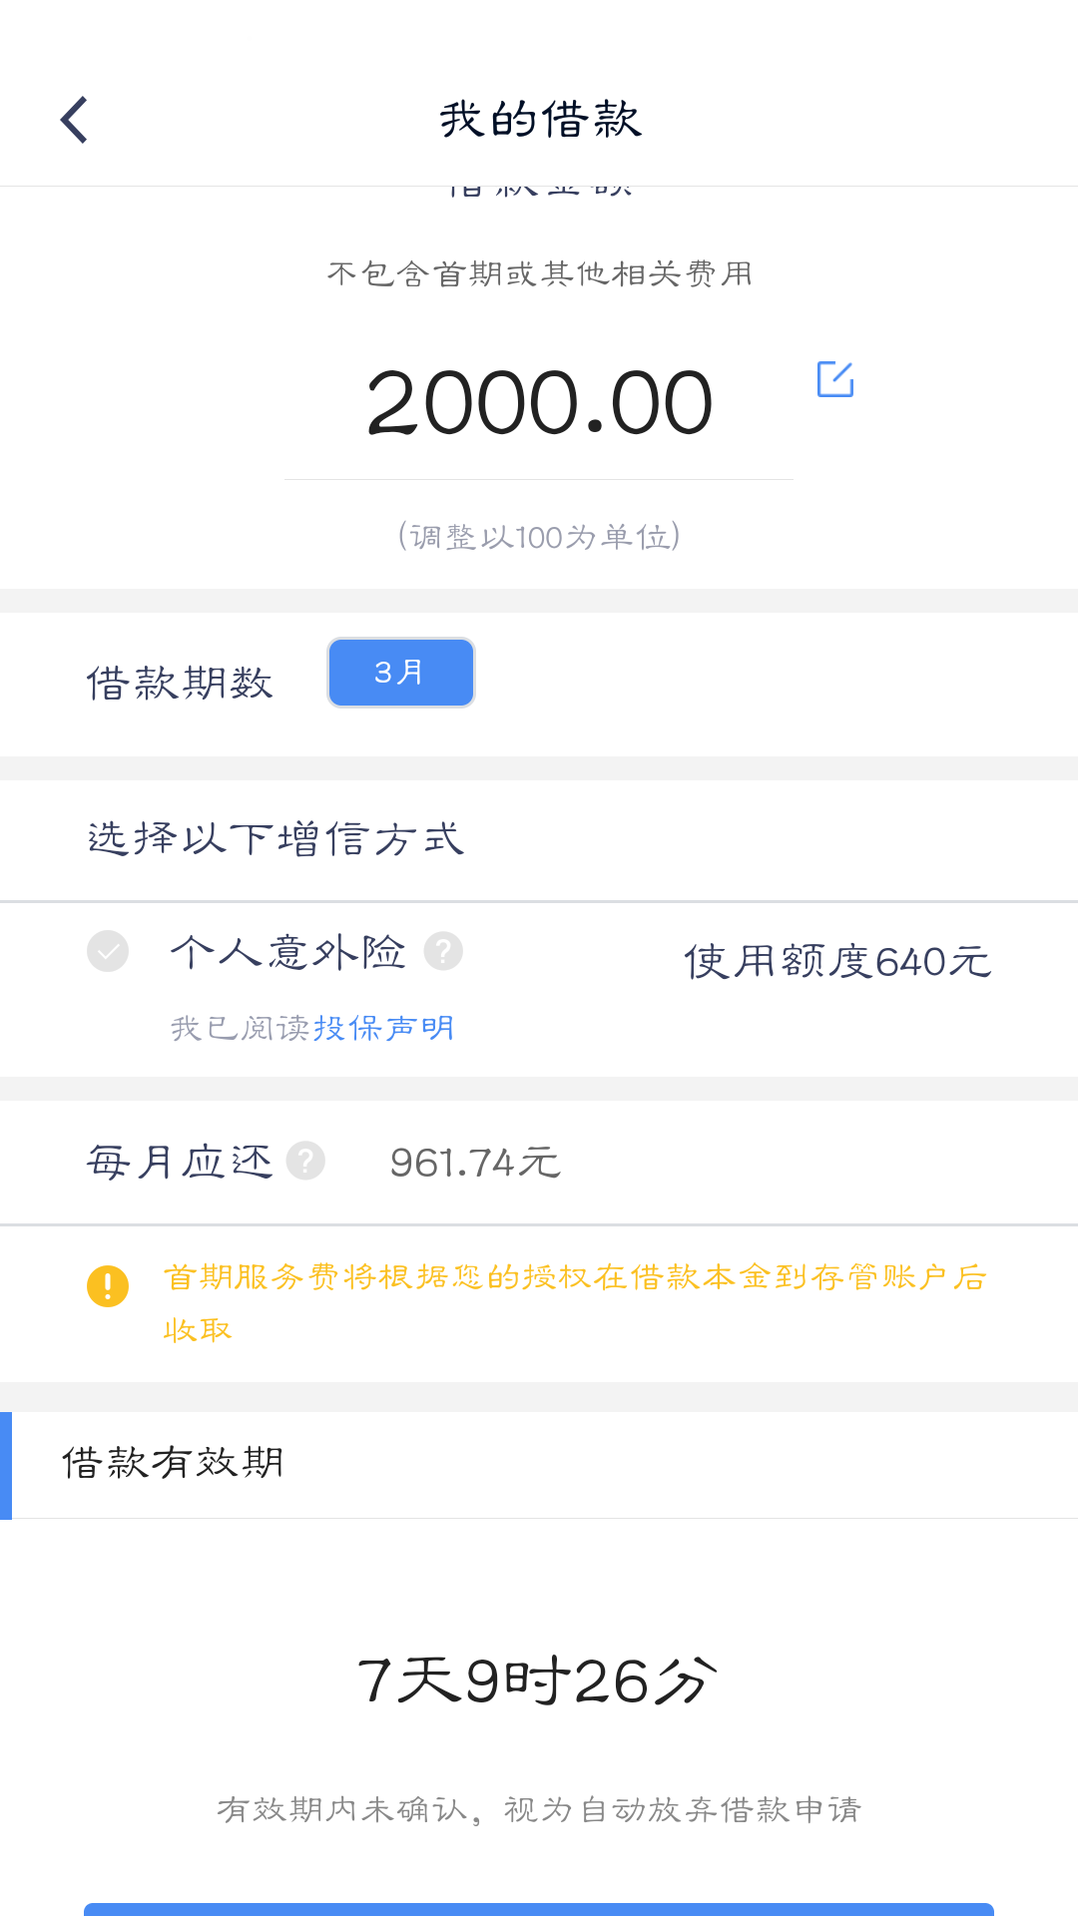
Task: Tap the 2000.00 loan amount field
Action: 539,403
